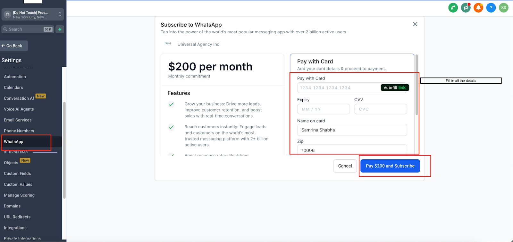Click the Universal Agency Inc logo
Image resolution: width=513 pixels, height=242 pixels.
168,43
